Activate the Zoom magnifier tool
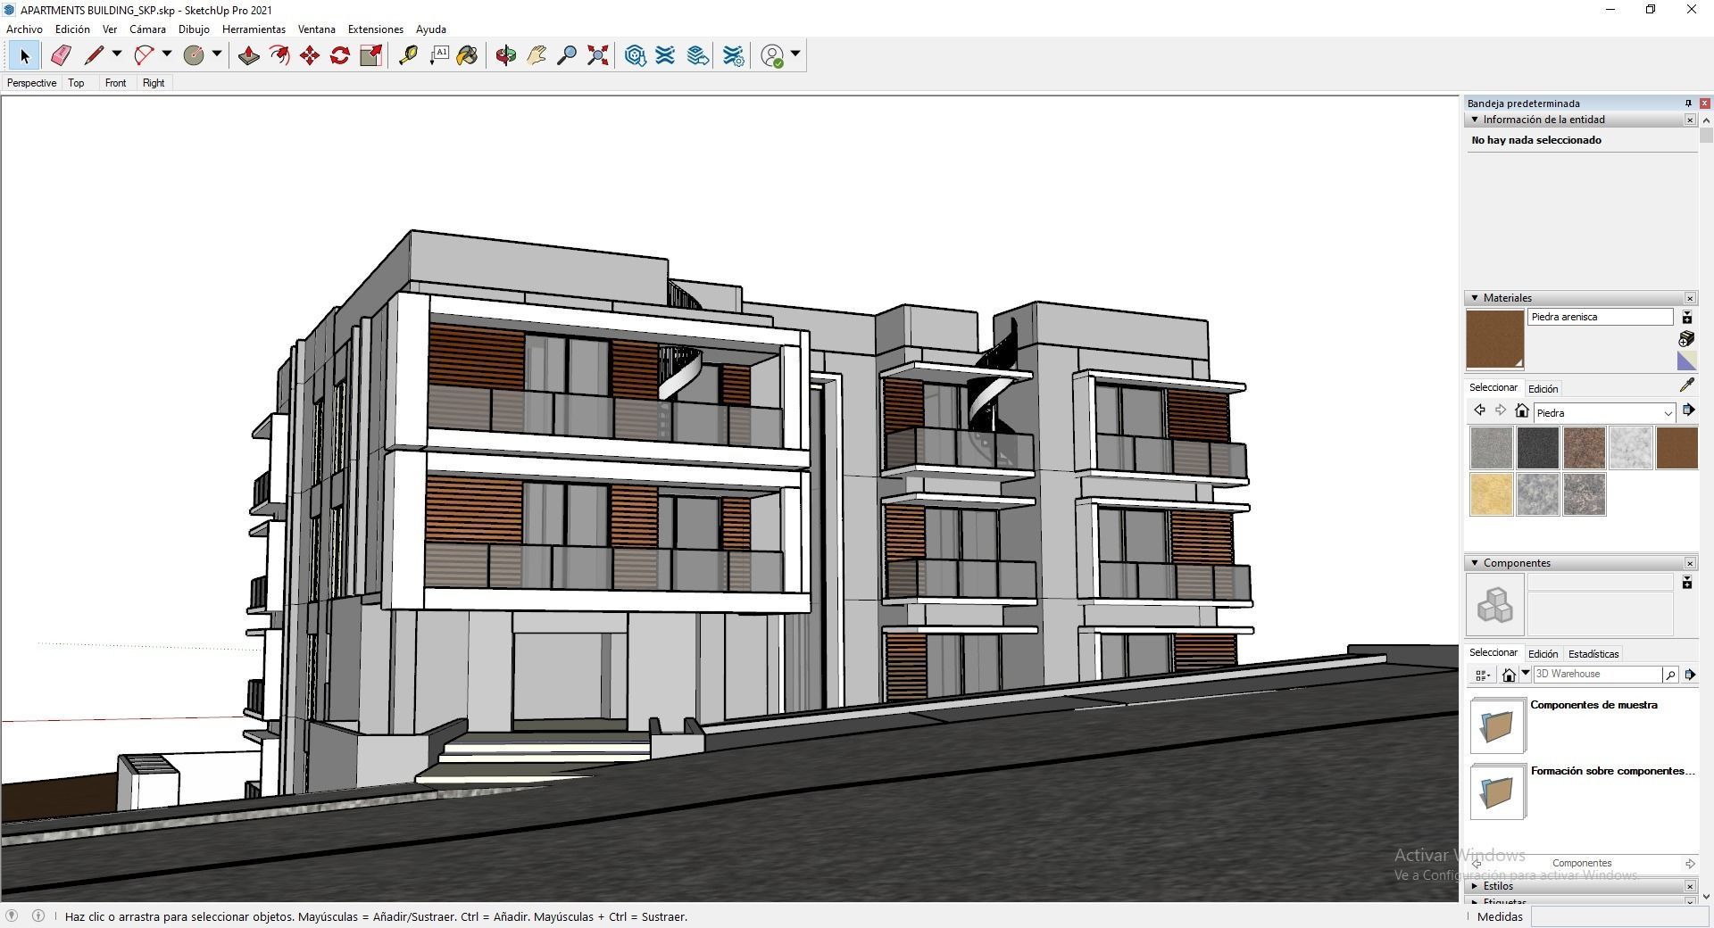Image resolution: width=1714 pixels, height=928 pixels. point(567,55)
